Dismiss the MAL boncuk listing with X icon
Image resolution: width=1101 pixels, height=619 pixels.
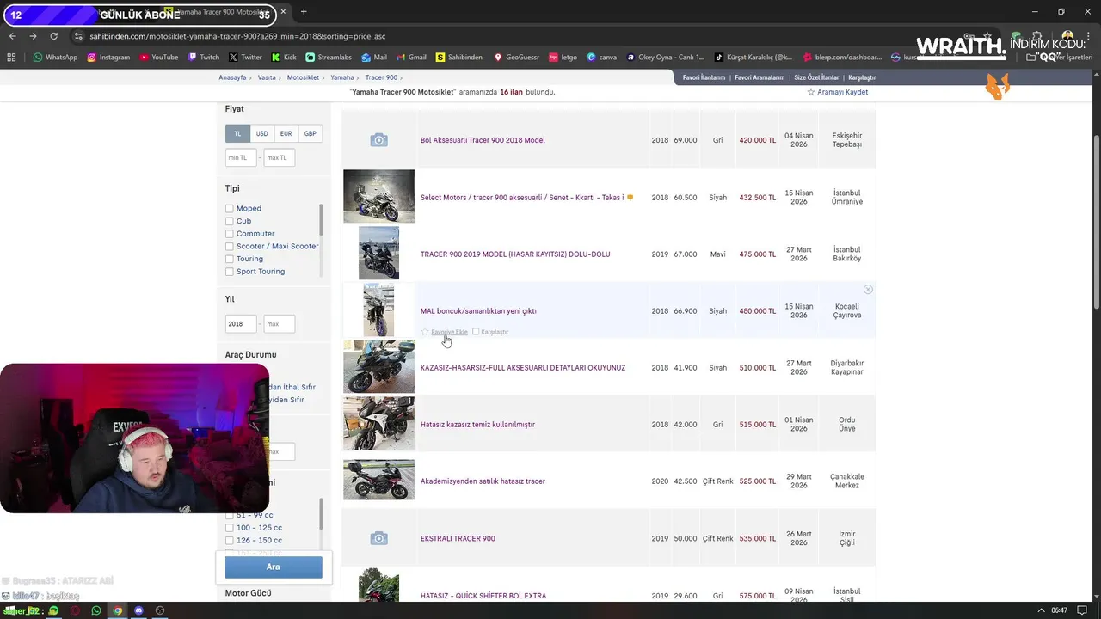pos(868,290)
